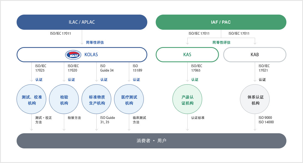Click the blue 同等性评估 label under ILAC
Screen dimensions: 303x163
[x=95, y=42]
